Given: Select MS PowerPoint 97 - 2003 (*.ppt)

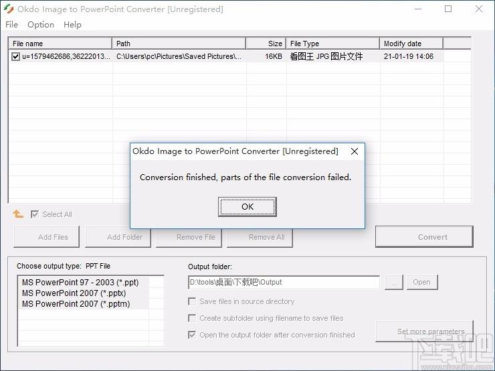Looking at the screenshot, I should (x=80, y=282).
